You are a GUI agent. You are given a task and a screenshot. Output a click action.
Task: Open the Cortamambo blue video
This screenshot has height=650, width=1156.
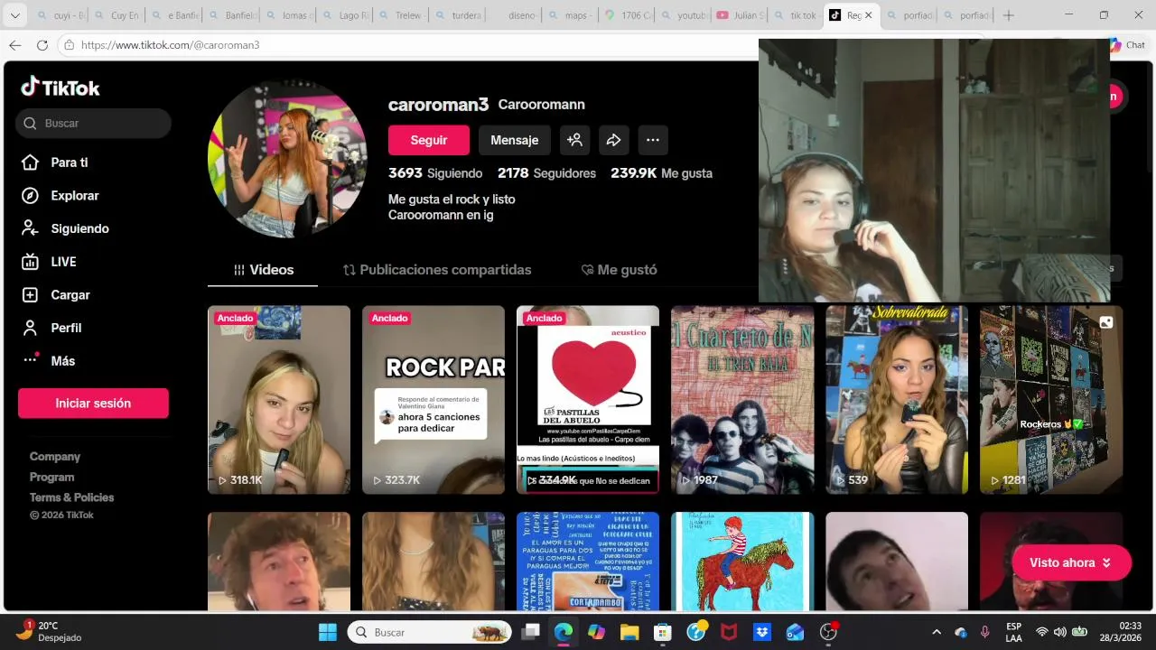(588, 562)
